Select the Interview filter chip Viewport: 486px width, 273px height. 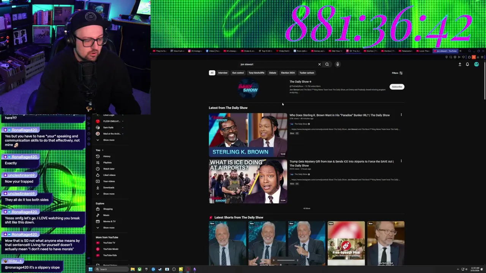[223, 73]
